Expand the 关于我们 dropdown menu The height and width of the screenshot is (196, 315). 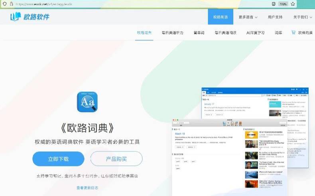(303, 17)
